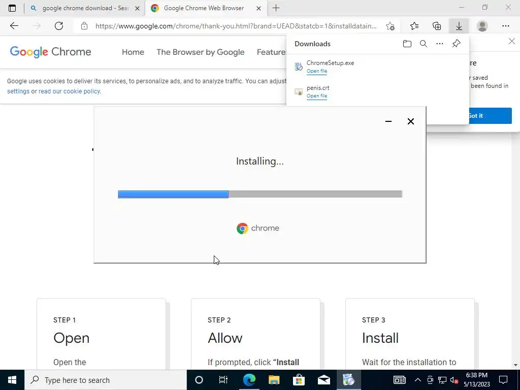The image size is (520, 390).
Task: Close the password notification popup
Action: point(512,42)
